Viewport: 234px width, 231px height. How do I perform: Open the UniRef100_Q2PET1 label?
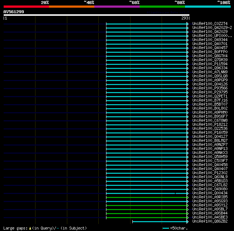coord(210,96)
